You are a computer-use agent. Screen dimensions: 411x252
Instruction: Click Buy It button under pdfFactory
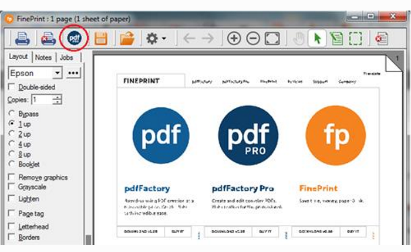click(x=178, y=231)
